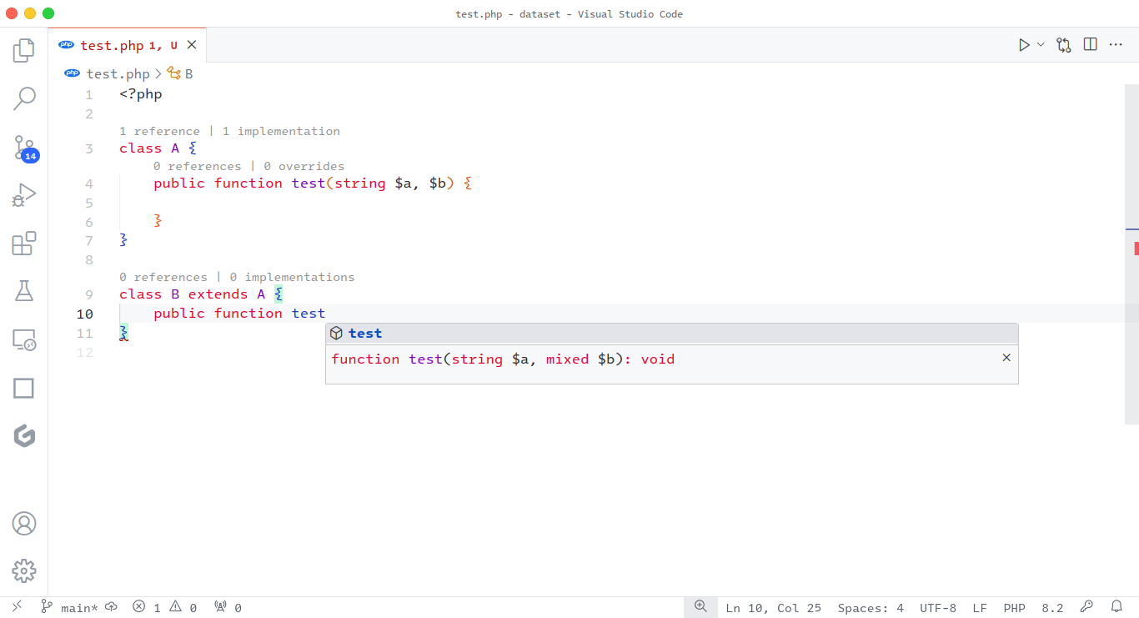Close the test.php tab
This screenshot has width=1139, height=618.
192,45
